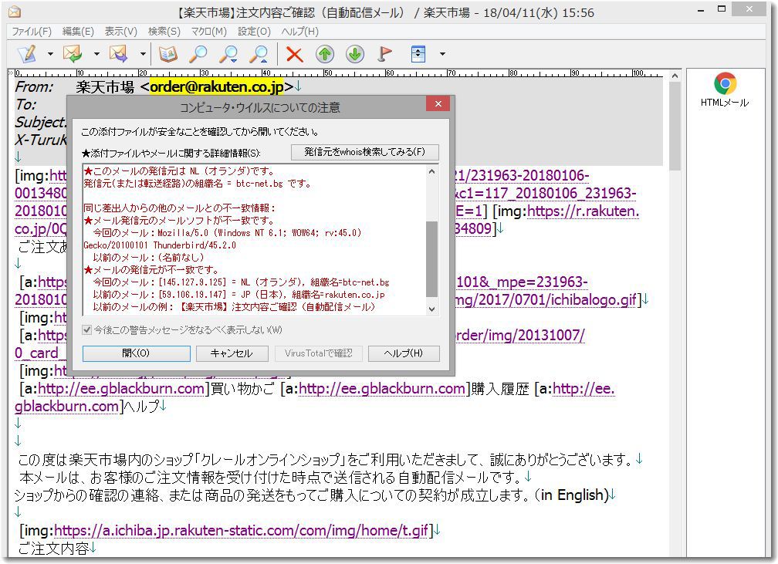Click the flag icon in the toolbar
Image resolution: width=778 pixels, height=564 pixels.
(x=384, y=53)
